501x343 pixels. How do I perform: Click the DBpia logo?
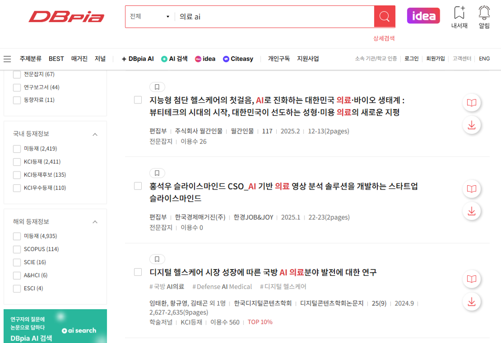[66, 17]
